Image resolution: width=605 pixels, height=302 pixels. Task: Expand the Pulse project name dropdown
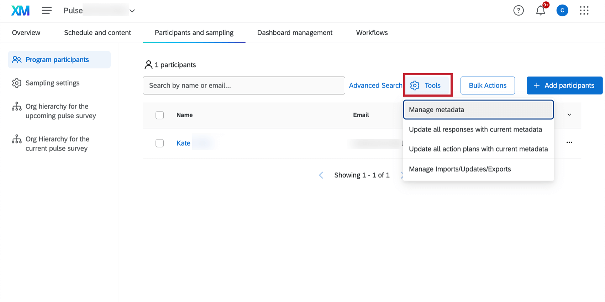[x=132, y=11]
